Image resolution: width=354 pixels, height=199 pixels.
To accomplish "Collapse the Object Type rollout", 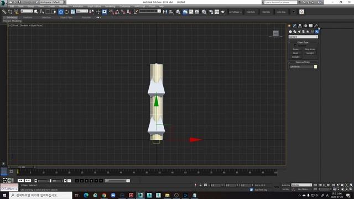I will tap(303, 43).
